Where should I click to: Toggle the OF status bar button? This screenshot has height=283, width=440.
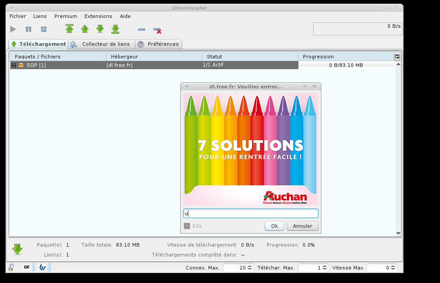pos(27,267)
